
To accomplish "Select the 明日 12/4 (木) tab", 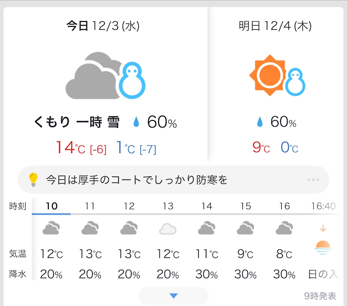I will pos(275,26).
